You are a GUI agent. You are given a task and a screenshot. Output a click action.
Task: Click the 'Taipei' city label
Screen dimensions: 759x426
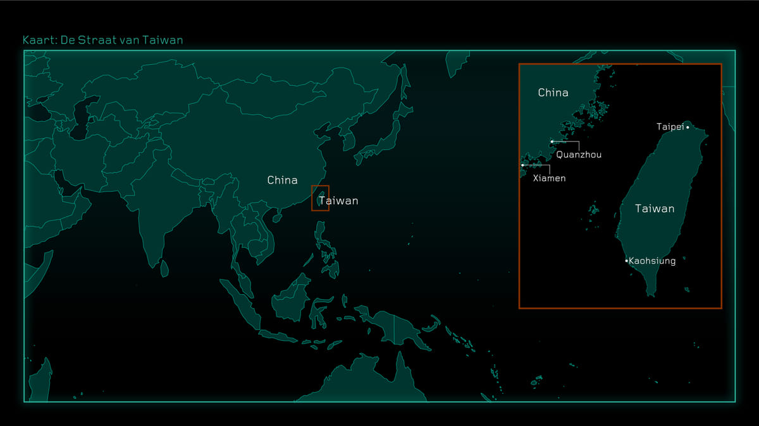[x=670, y=127]
